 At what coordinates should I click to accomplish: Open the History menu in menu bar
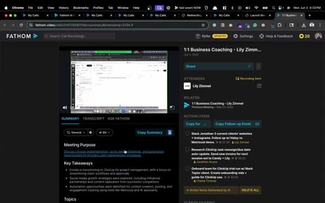tap(64, 8)
